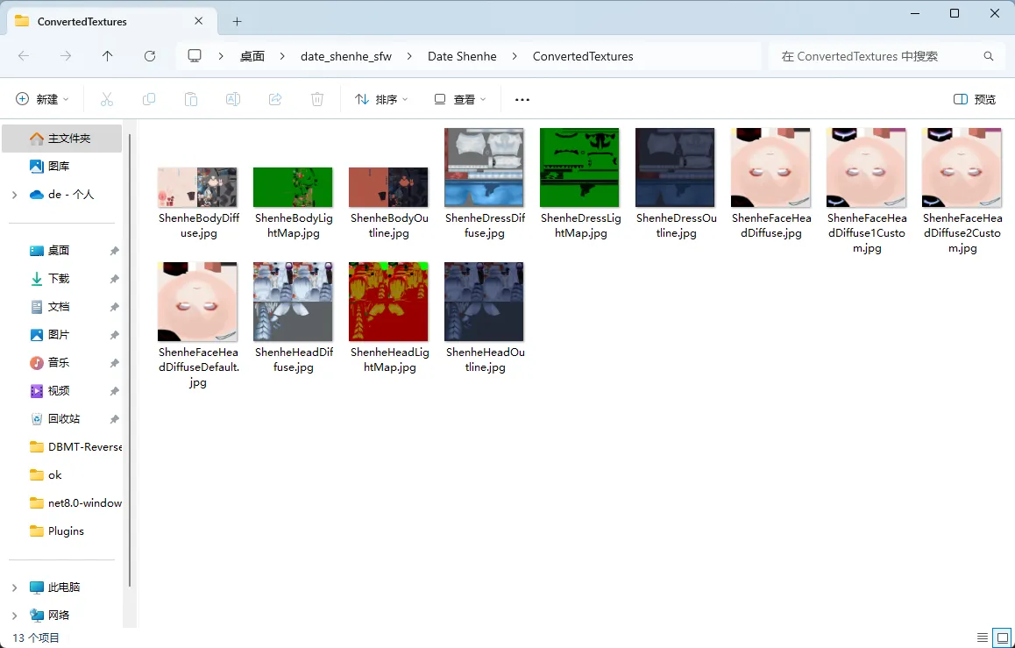Unpin 音乐 from quick access
The width and height of the screenshot is (1015, 648).
point(115,363)
